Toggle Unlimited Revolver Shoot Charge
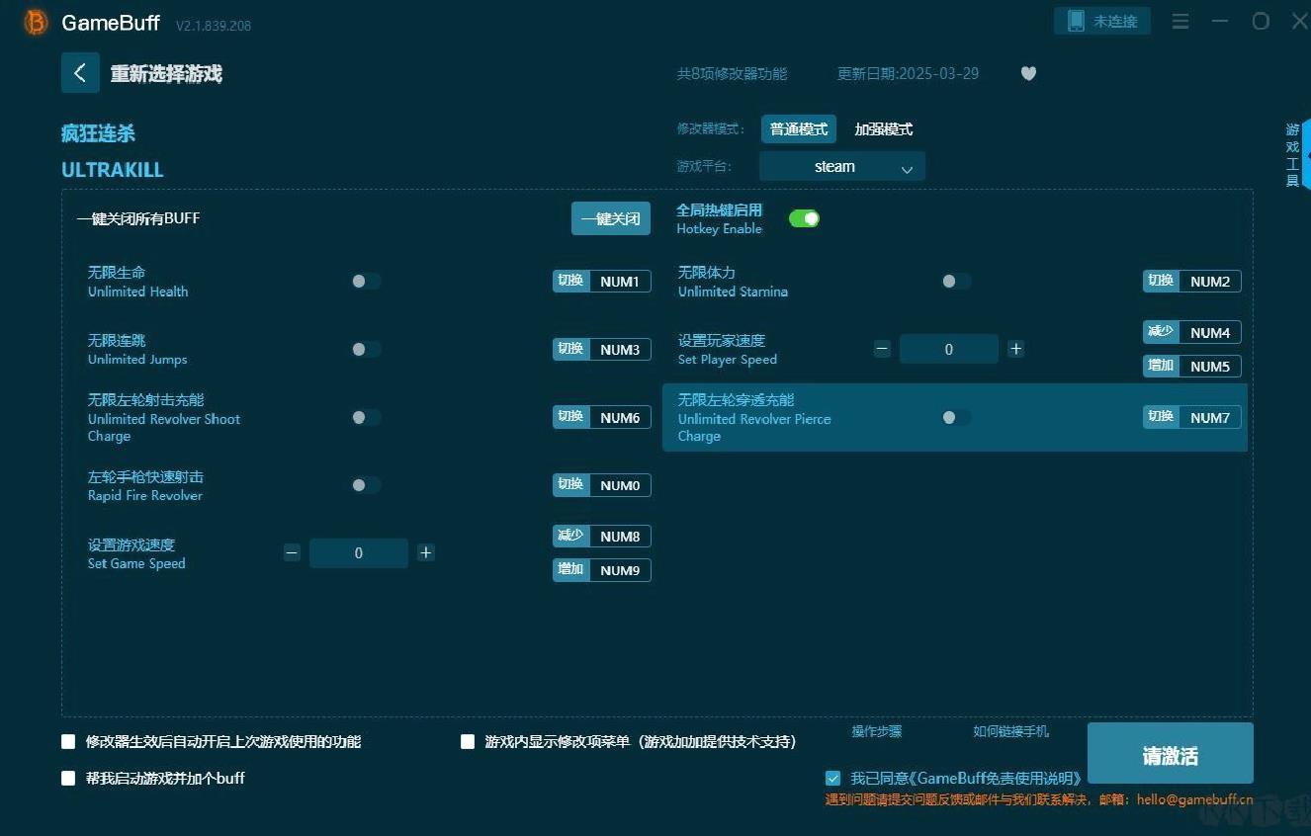The height and width of the screenshot is (836, 1311). click(x=365, y=418)
